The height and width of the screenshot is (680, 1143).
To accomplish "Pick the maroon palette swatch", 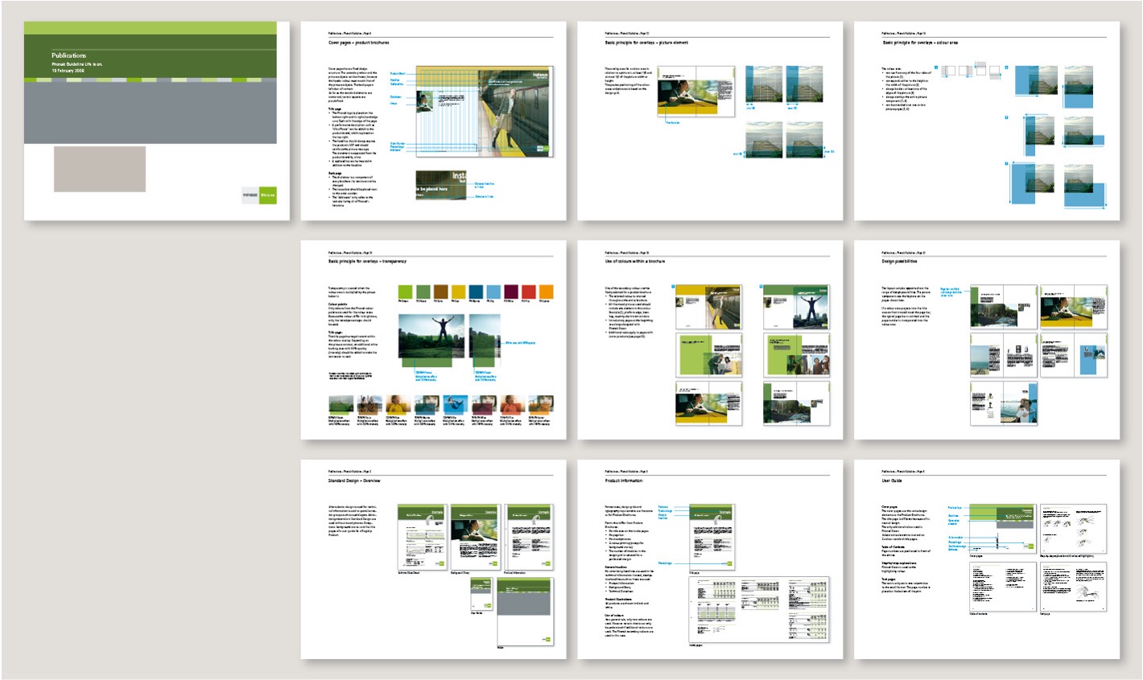I will point(511,291).
